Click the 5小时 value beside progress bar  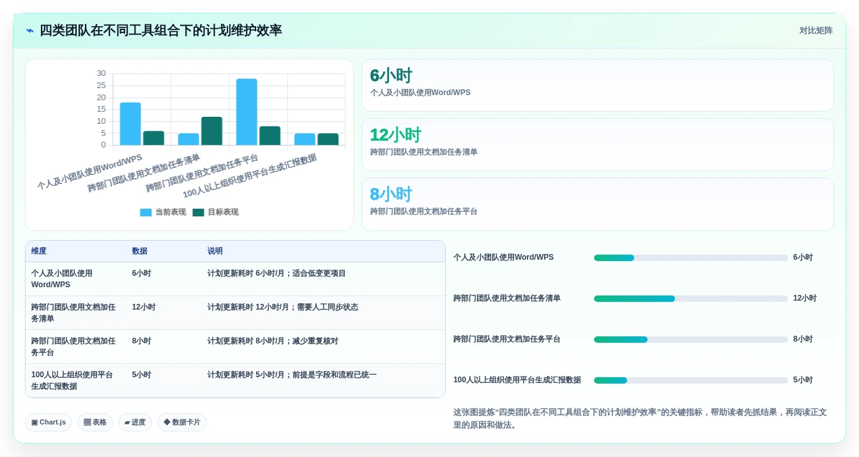click(x=803, y=380)
